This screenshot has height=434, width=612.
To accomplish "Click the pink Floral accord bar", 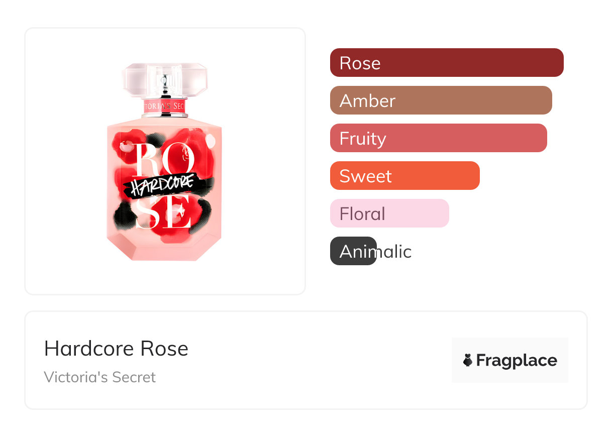I will 389,213.
